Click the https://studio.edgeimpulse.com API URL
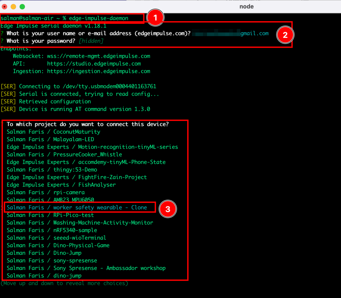The height and width of the screenshot is (298, 341). tap(94, 64)
